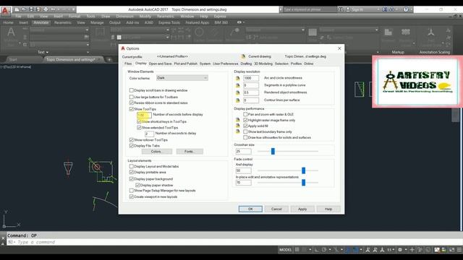This screenshot has width=463, height=260.
Task: Toggle Ortho mode icon in status bar
Action: click(317, 250)
